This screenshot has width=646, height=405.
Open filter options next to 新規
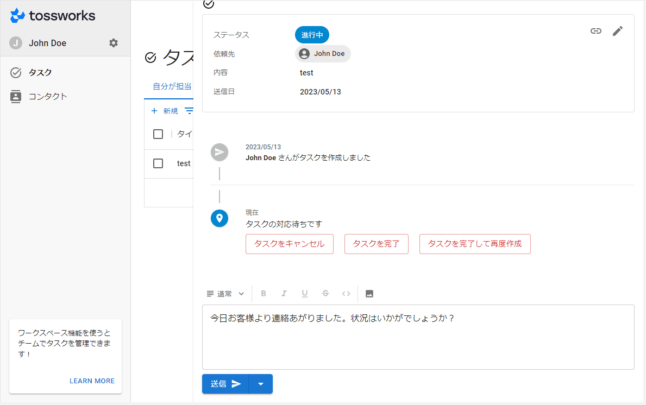(189, 111)
